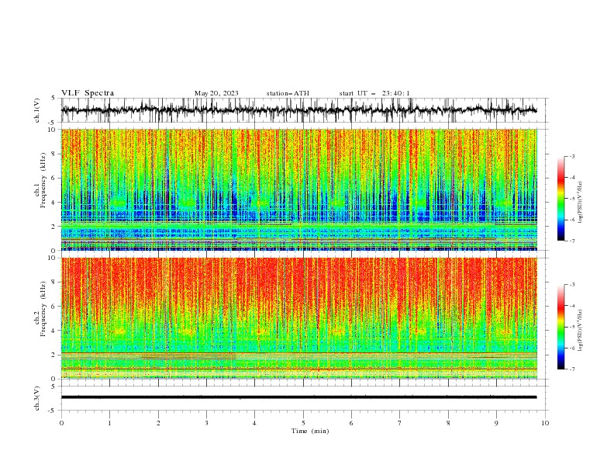Click the ch.2 spectrogram panel
This screenshot has width=614, height=475.
298,318
